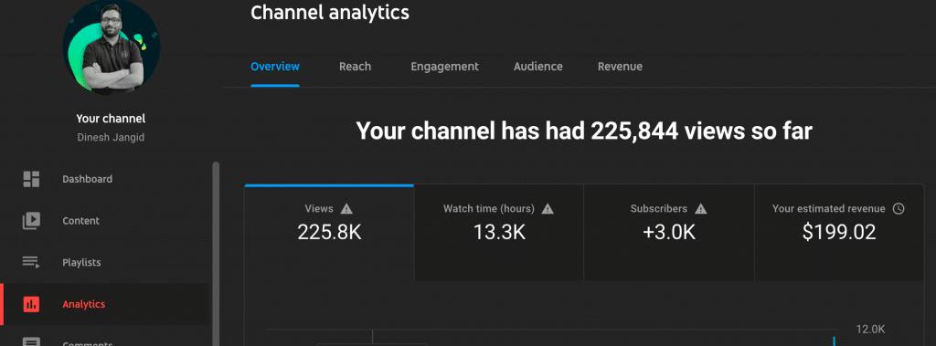Image resolution: width=936 pixels, height=346 pixels.
Task: Click the channel profile picture
Action: coord(112,47)
